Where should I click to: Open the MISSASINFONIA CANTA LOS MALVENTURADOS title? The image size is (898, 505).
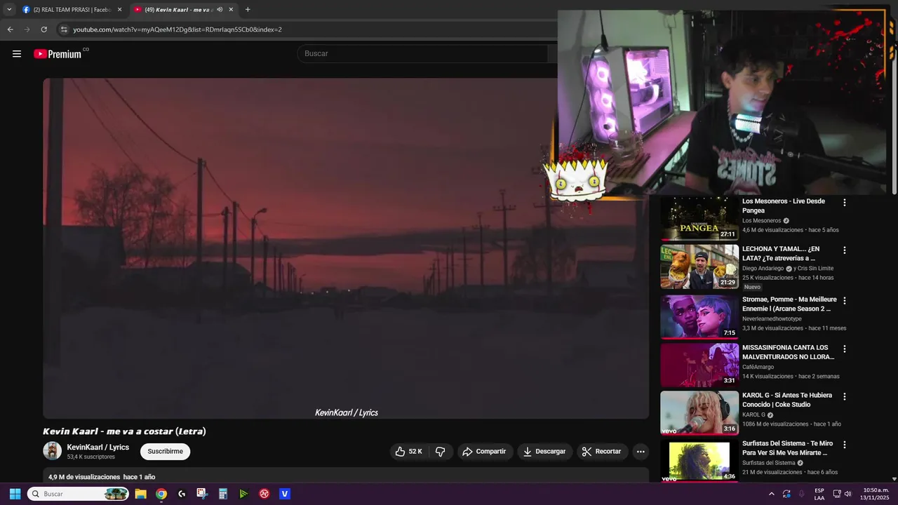pyautogui.click(x=788, y=352)
